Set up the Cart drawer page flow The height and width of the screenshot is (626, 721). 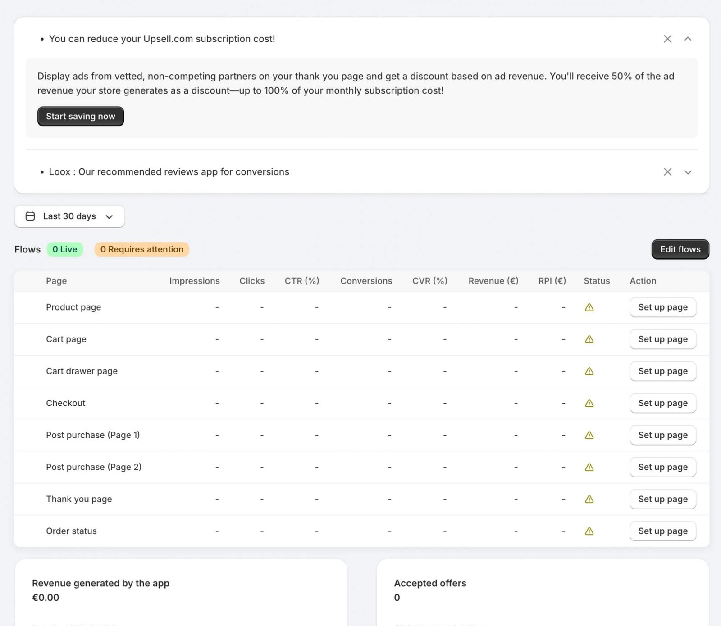click(x=662, y=371)
